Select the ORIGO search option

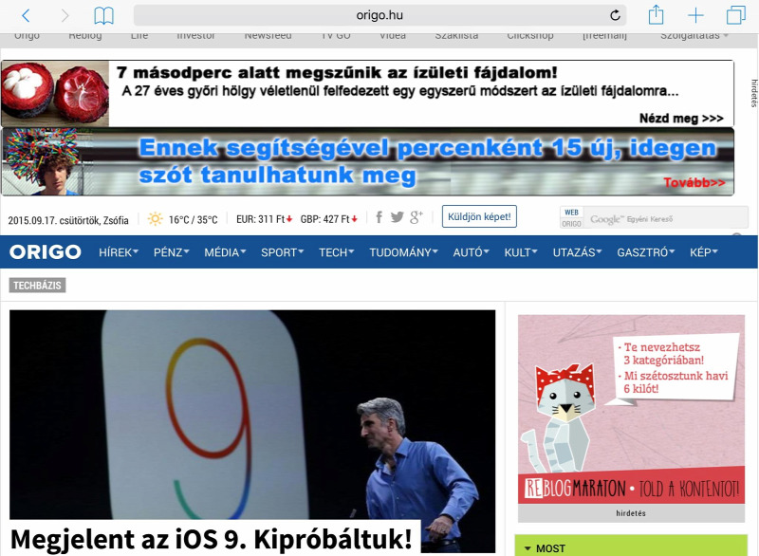point(572,224)
